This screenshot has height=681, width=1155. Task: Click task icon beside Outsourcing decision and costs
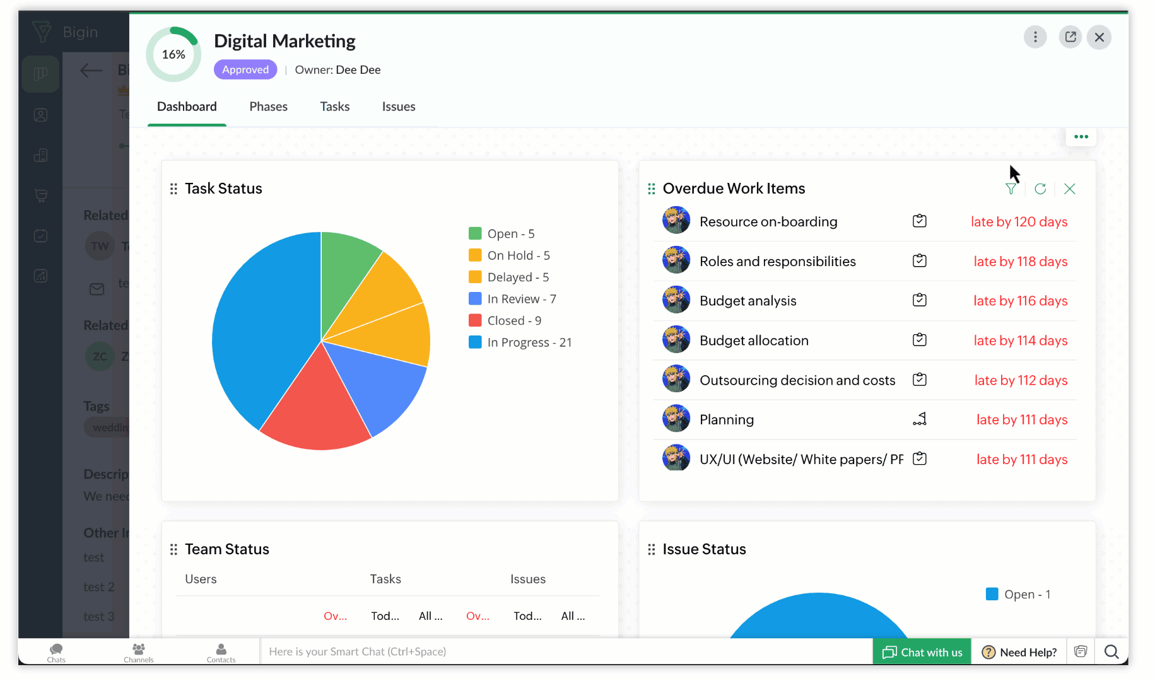(920, 380)
